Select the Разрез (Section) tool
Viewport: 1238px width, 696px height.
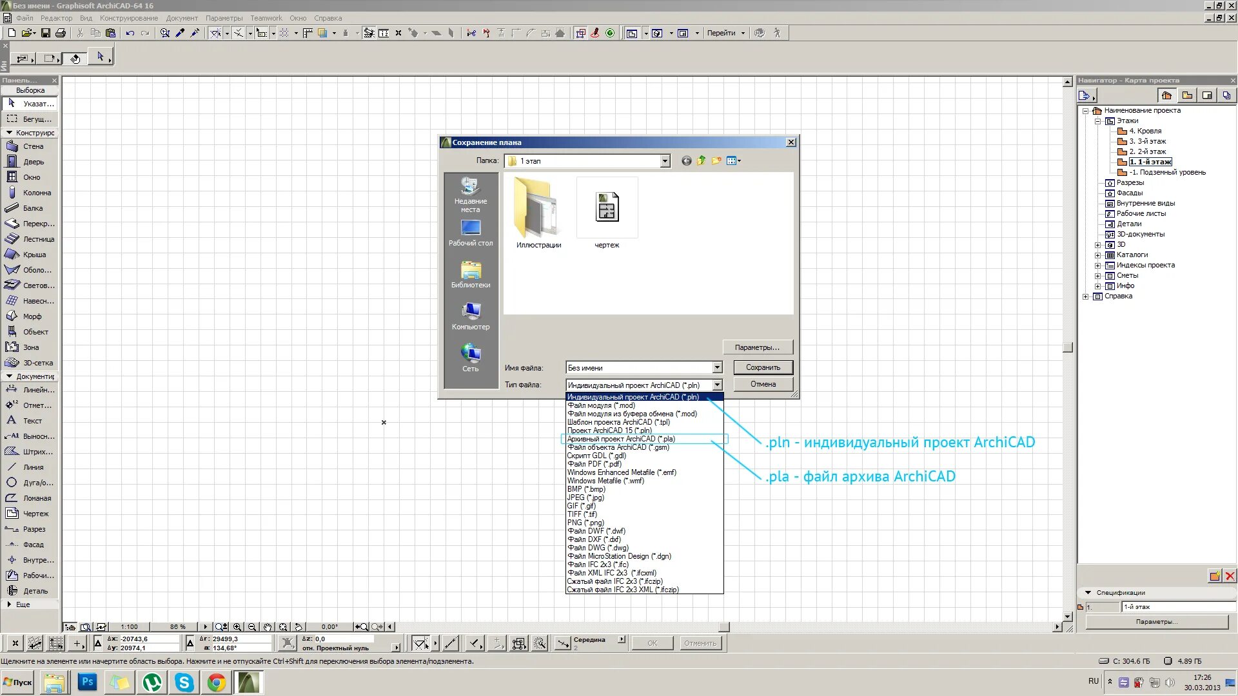click(30, 529)
